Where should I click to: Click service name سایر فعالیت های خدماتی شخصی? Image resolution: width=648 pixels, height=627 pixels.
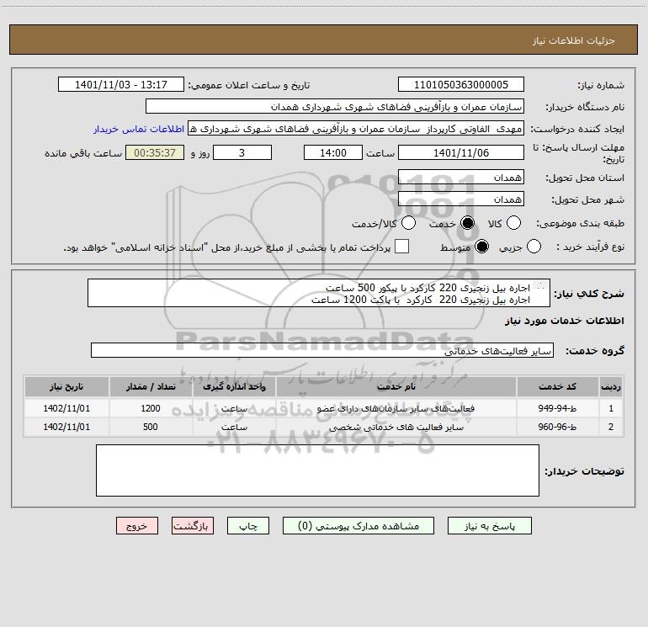tap(396, 427)
